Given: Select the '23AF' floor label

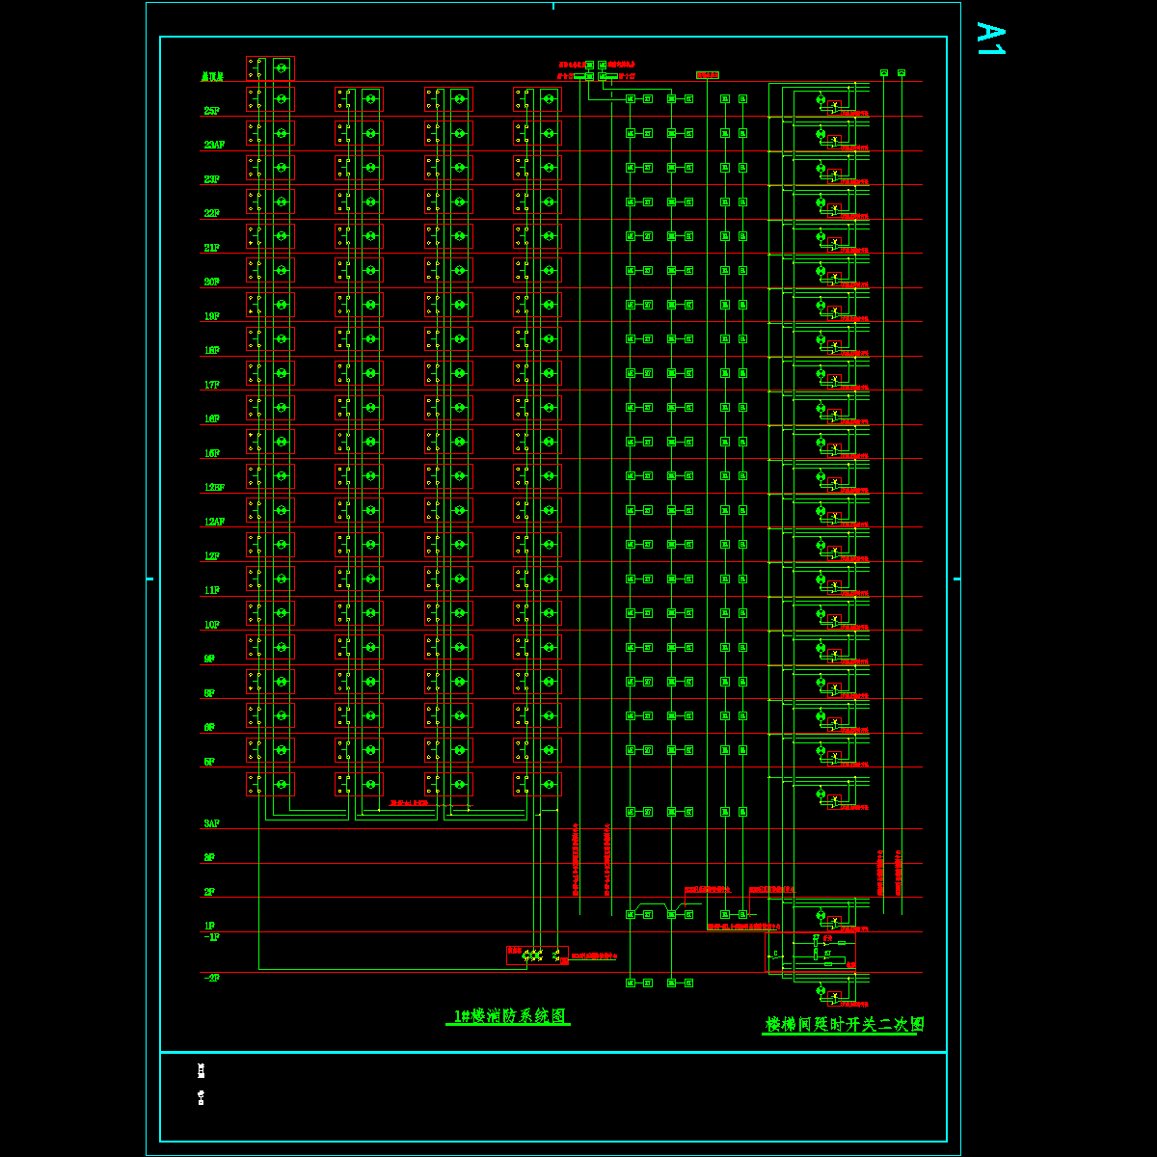Looking at the screenshot, I should (x=214, y=145).
